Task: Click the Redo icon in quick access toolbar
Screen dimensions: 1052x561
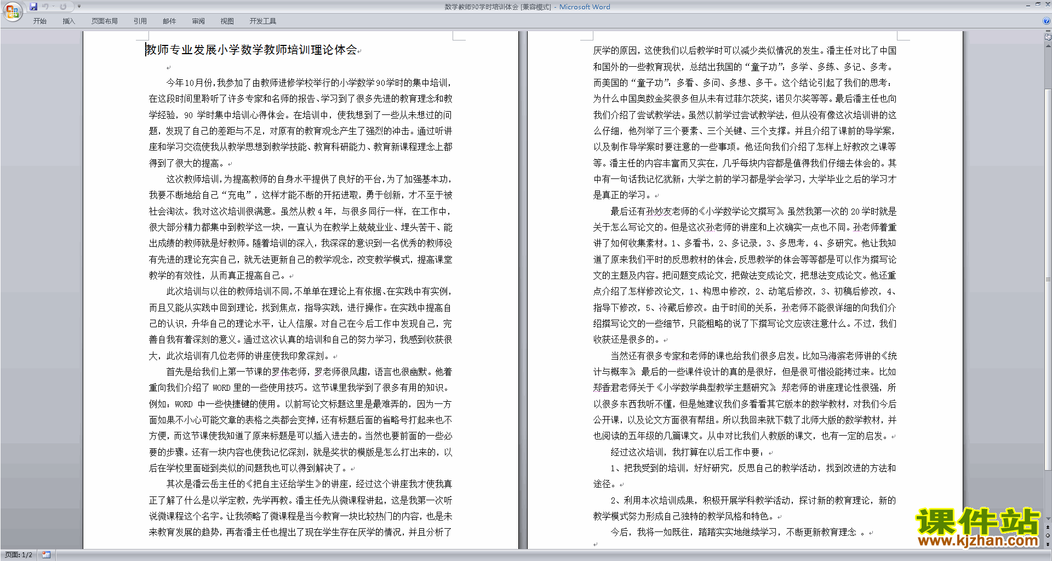Action: coord(63,7)
